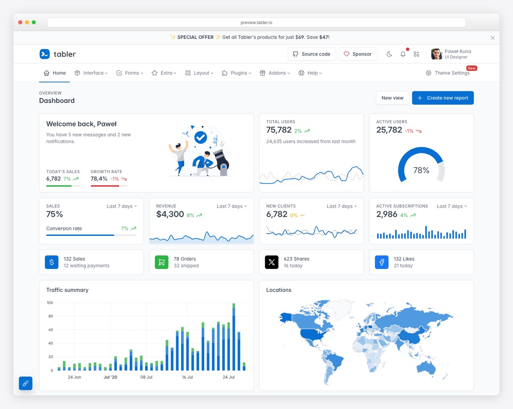Click the X (Twitter) shares icon
This screenshot has height=409, width=513.
click(271, 262)
